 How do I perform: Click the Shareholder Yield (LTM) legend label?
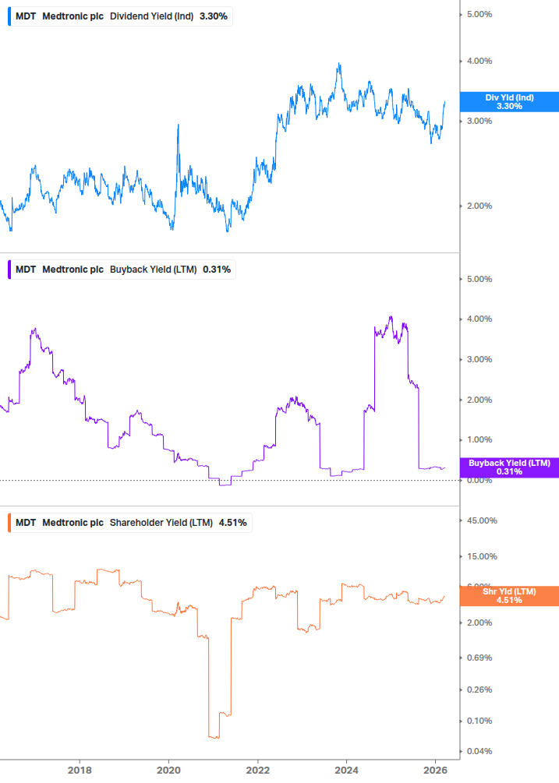(x=161, y=522)
